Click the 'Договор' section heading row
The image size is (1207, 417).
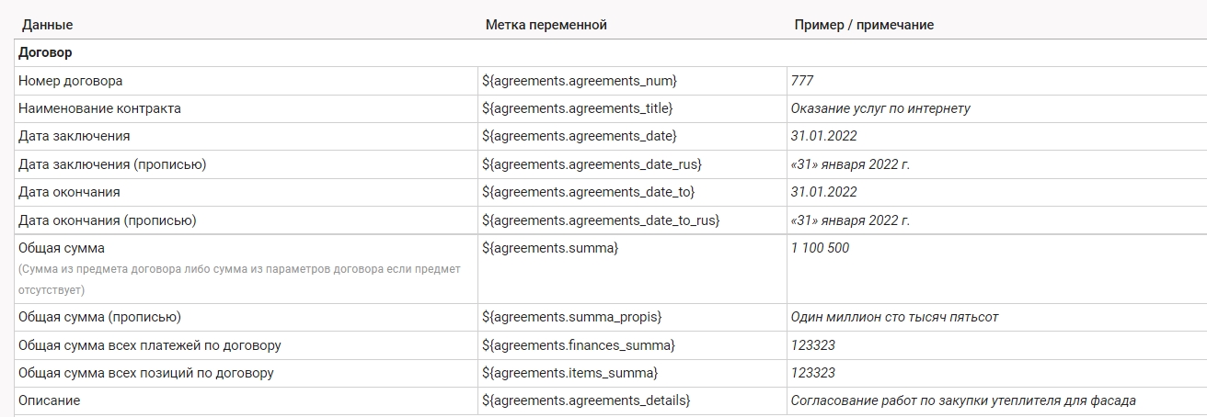tap(45, 52)
